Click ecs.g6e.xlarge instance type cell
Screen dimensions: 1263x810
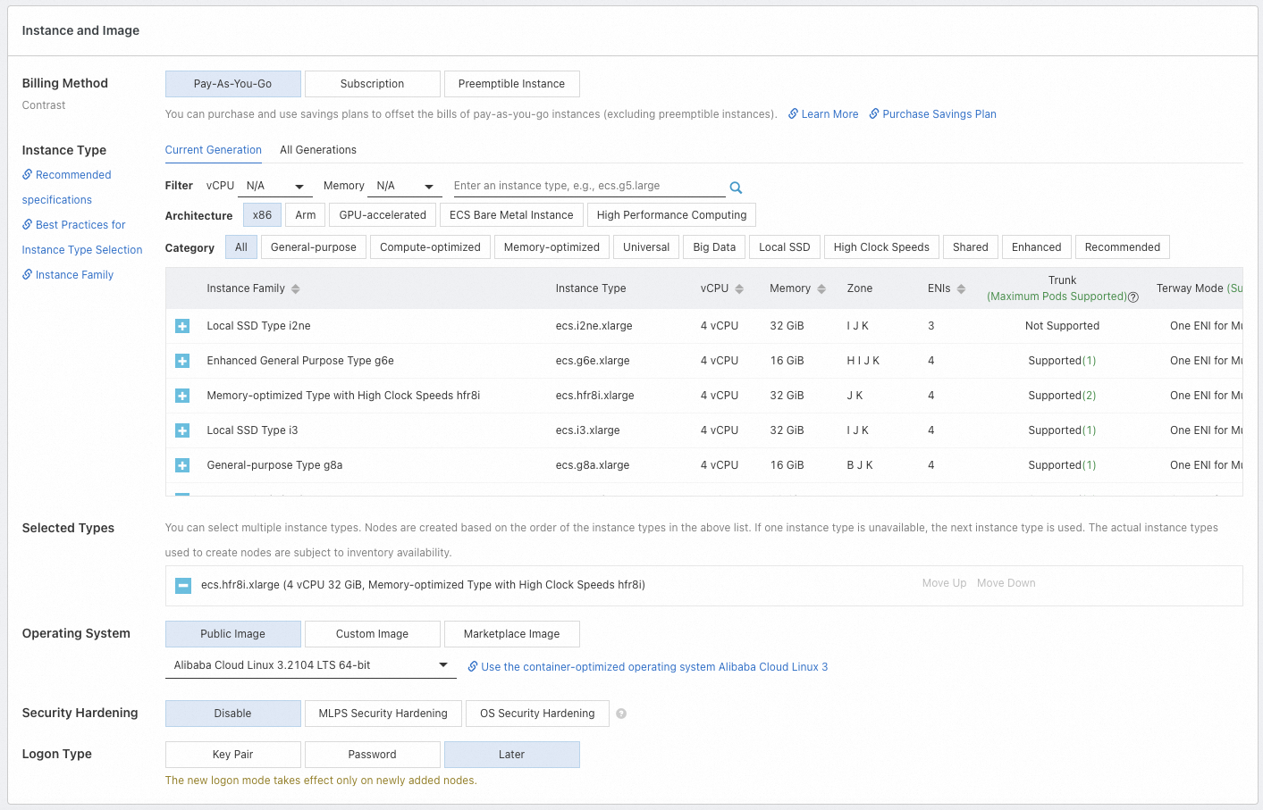(x=593, y=361)
